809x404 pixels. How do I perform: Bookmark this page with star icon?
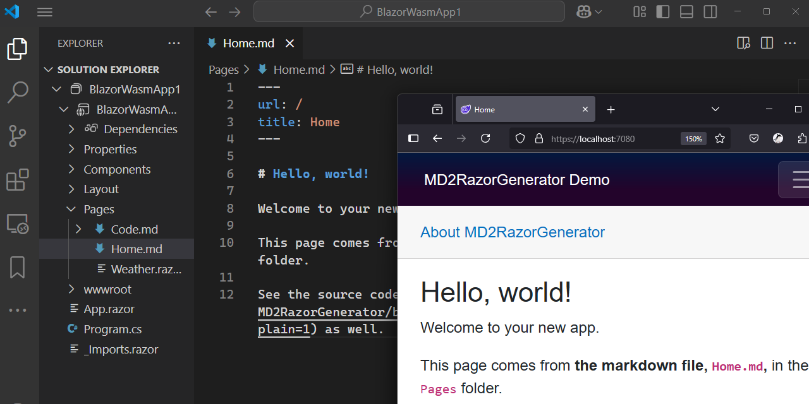point(720,139)
